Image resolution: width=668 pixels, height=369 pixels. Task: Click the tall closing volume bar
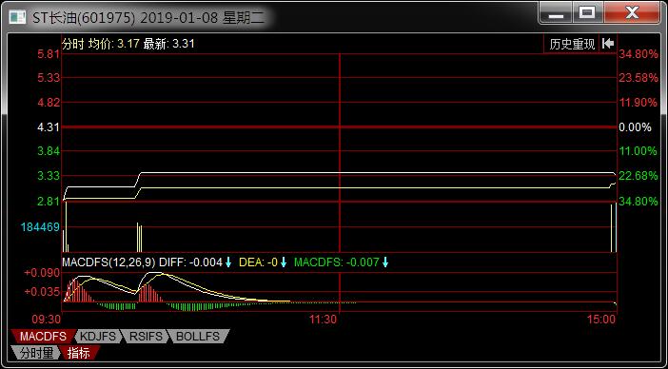coord(611,228)
